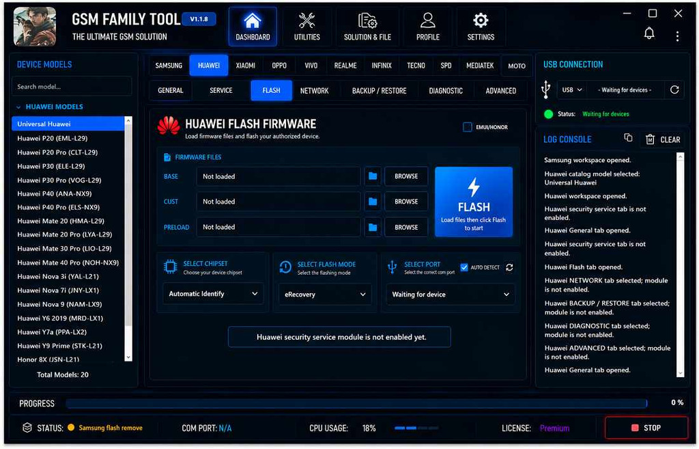Viewport: 699px width, 449px height.
Task: Click the Firmware Files document icon
Action: click(x=167, y=157)
